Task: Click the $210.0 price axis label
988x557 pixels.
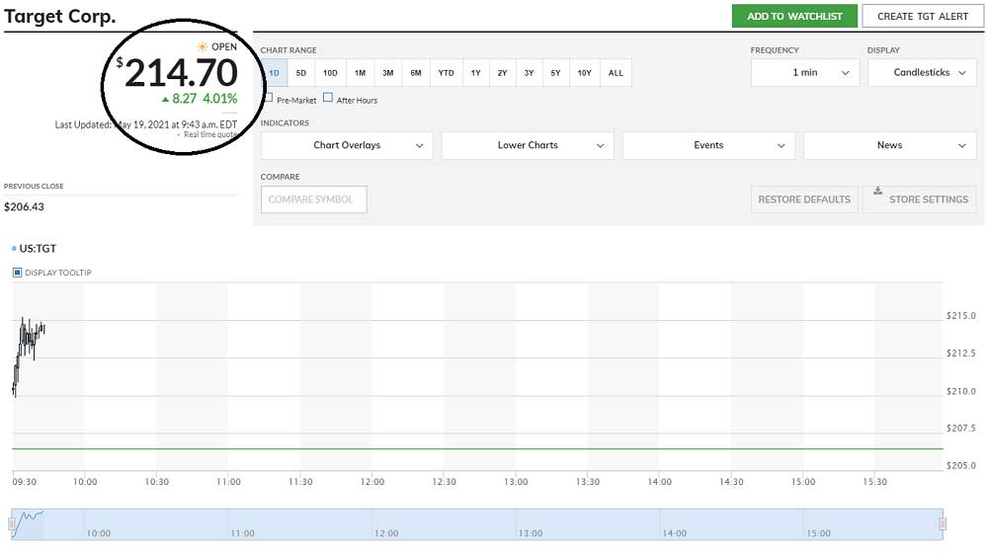Action: coord(961,391)
